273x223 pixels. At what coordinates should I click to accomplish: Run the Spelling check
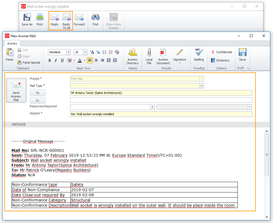pos(199,55)
